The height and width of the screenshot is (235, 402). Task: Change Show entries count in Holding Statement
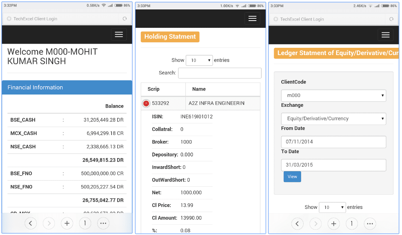pos(199,61)
